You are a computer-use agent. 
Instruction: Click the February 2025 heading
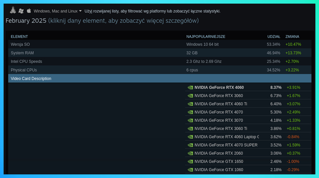[x=26, y=21]
